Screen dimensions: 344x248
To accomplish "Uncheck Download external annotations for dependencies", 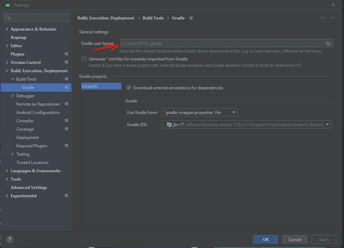I will 129,88.
